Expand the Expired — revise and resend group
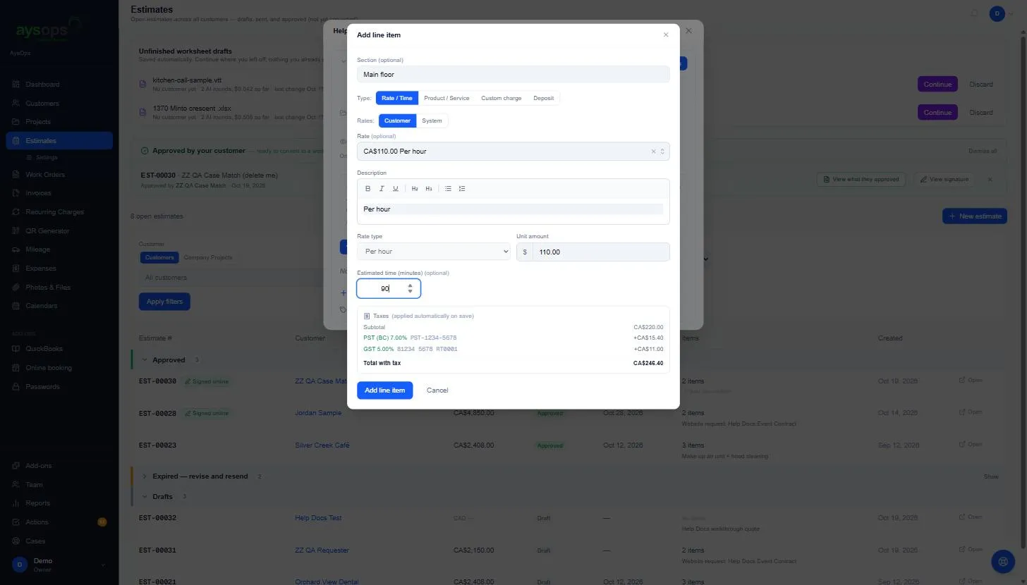The image size is (1027, 585). 145,476
